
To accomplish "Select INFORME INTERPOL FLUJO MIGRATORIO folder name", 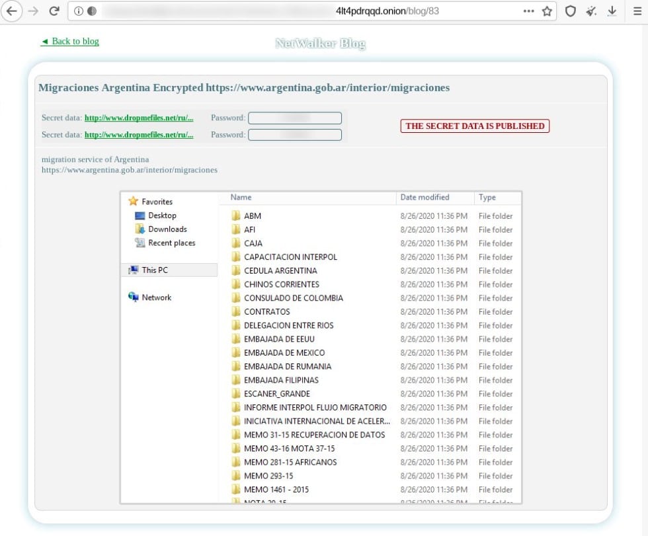I will [x=315, y=408].
